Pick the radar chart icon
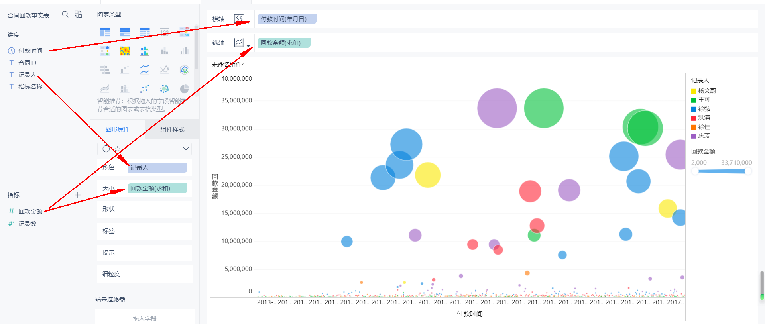765x324 pixels. point(184,70)
